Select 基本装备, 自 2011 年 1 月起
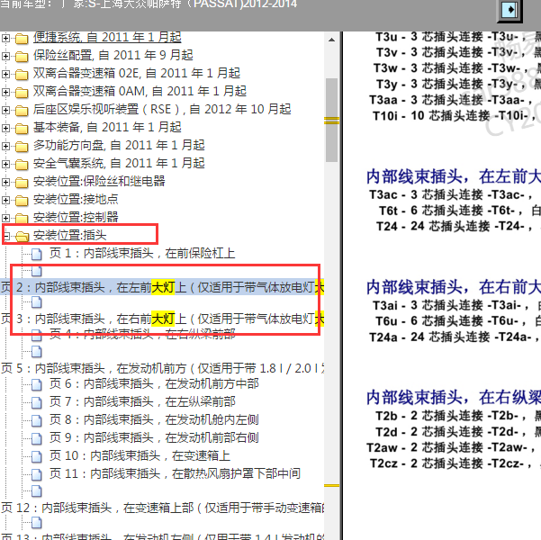Viewport: 541px width, 540px height. 107,127
